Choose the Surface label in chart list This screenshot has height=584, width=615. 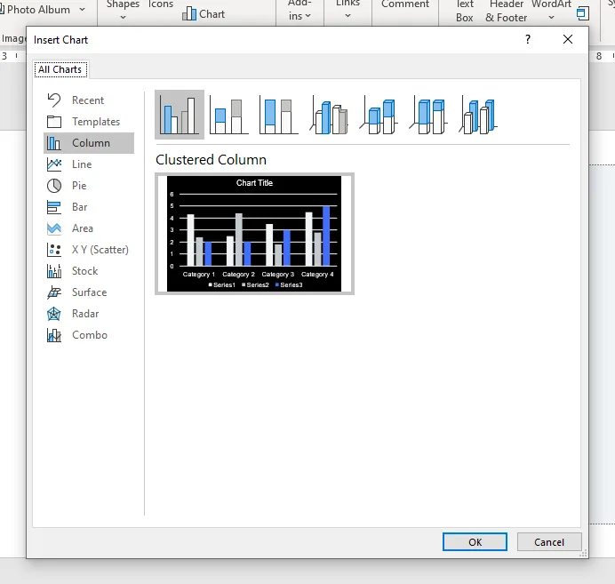pos(90,292)
